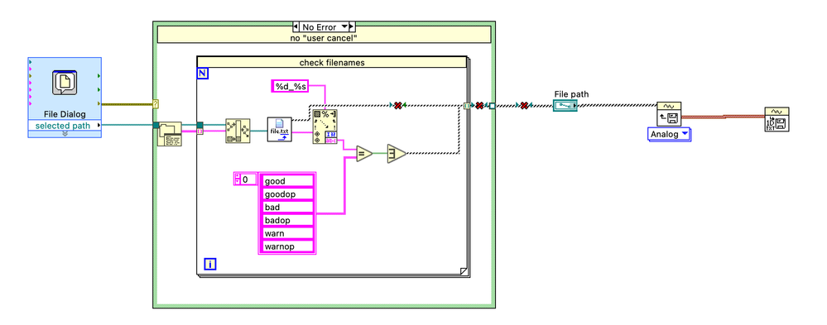Go to the next case with the right arrow
This screenshot has height=325, width=827.
[353, 26]
